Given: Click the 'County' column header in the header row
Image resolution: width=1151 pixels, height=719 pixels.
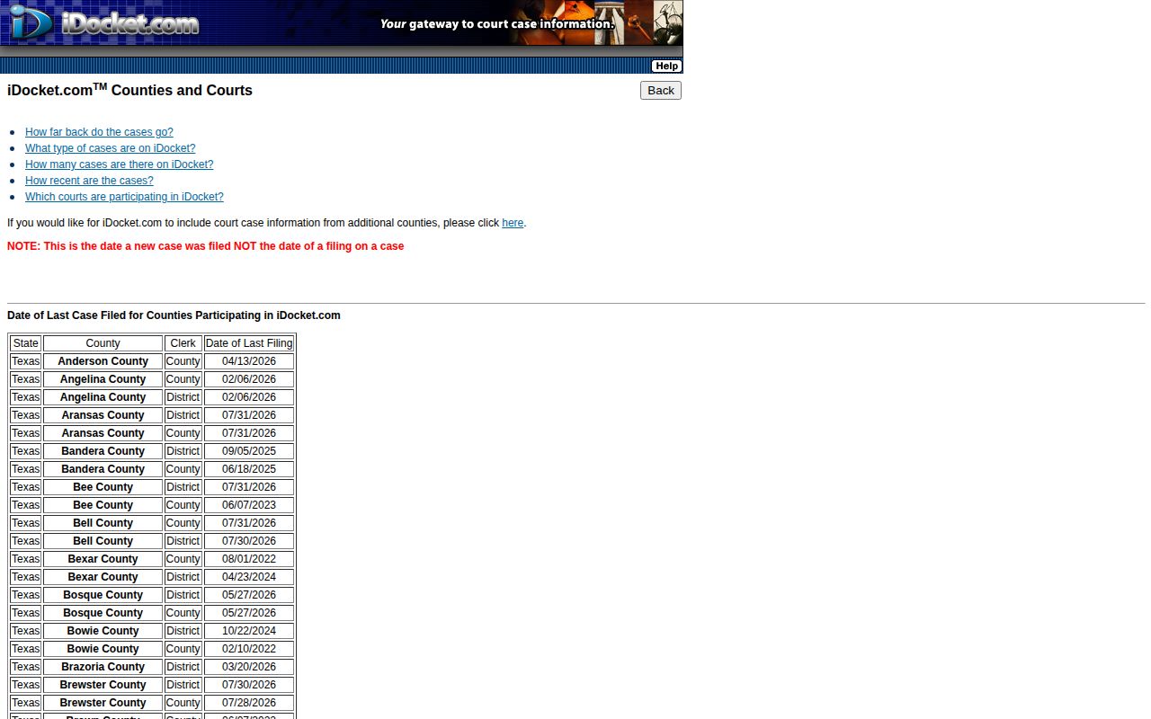Looking at the screenshot, I should [x=103, y=343].
